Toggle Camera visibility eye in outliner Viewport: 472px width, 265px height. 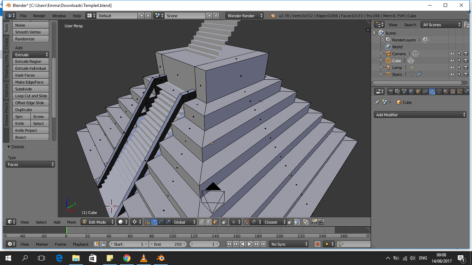(x=452, y=53)
